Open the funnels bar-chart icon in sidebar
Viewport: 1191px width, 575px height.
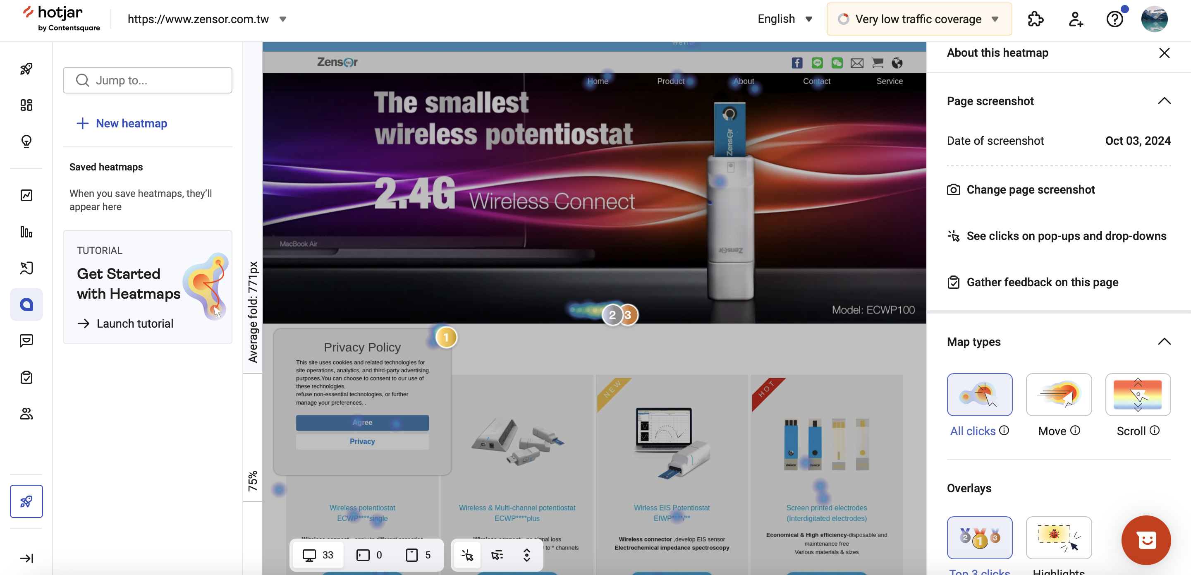(26, 232)
